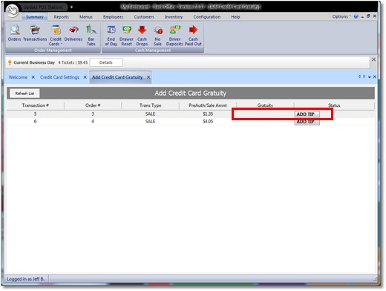
Task: Switch to Credit Card Settings tab
Action: [59, 77]
